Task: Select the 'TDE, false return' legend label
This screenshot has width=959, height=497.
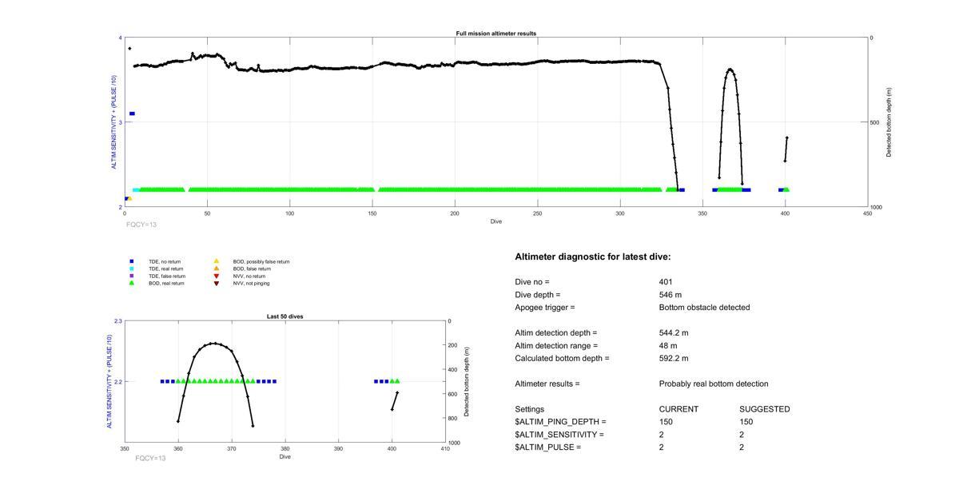Action: point(167,276)
